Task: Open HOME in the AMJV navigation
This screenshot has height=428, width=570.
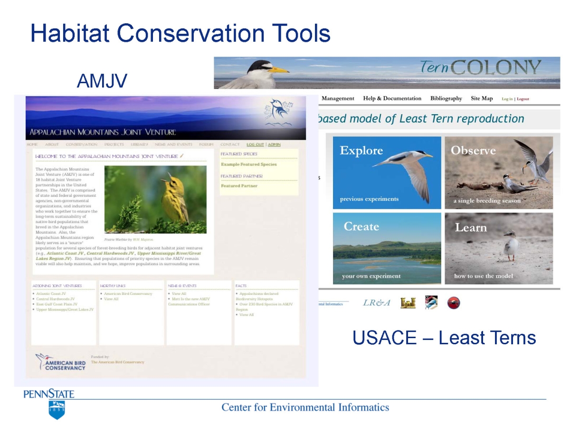Action: (32, 145)
